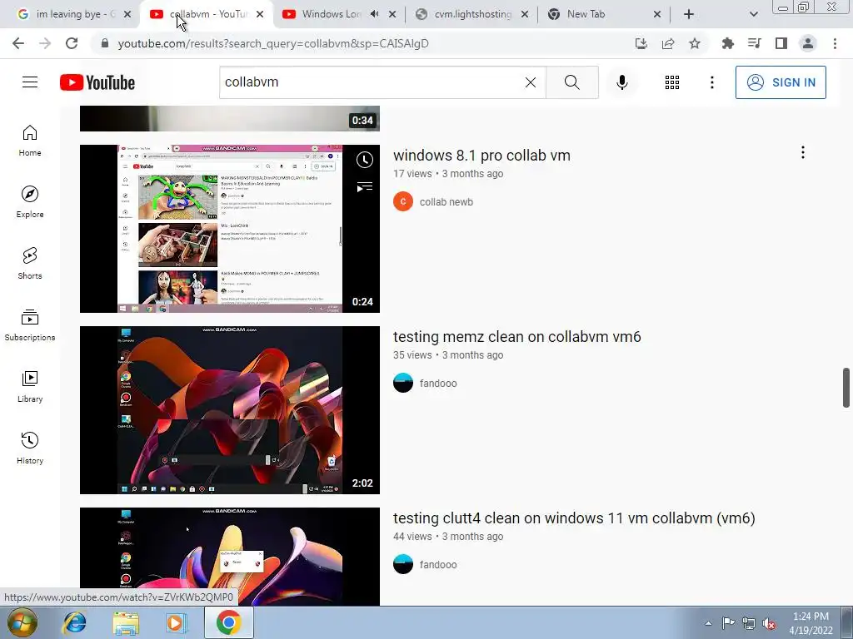Click the address bar URL
This screenshot has height=639, width=853.
click(273, 43)
